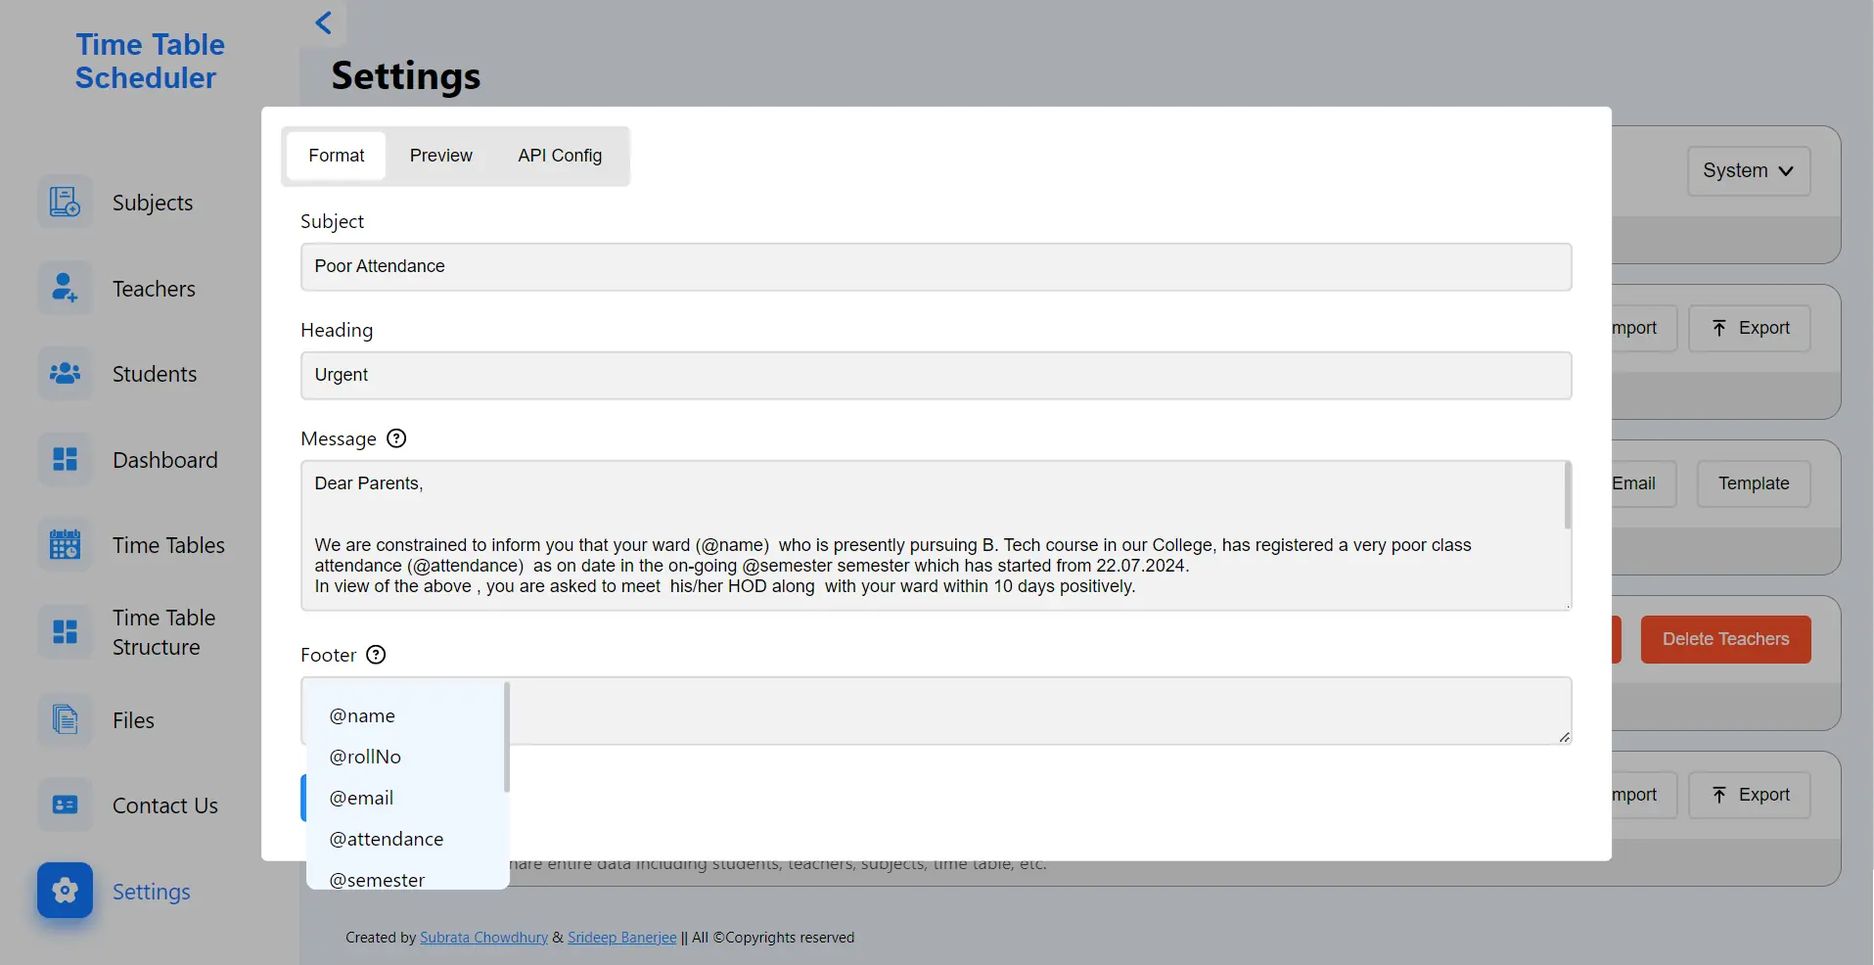Click the upper Export button
Viewport: 1874px width, 965px height.
[1750, 328]
